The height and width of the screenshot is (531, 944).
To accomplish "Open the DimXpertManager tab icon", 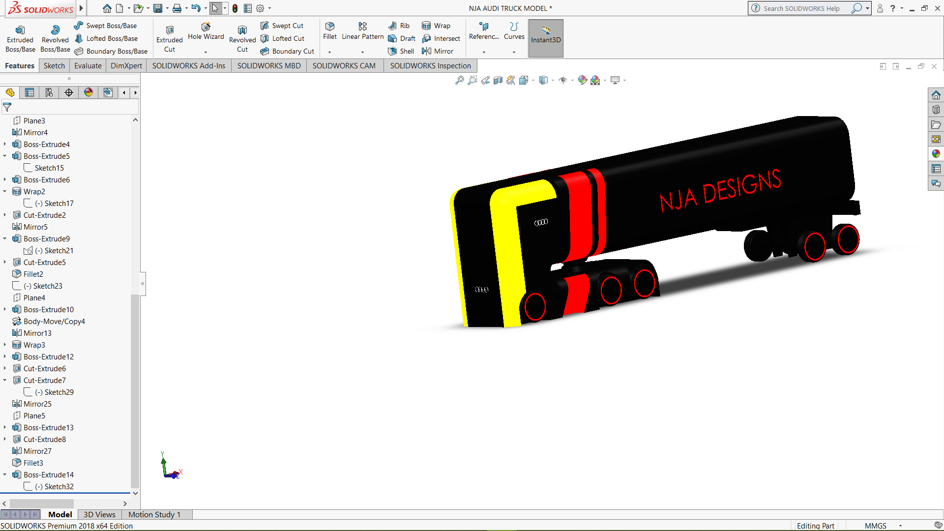I will click(x=69, y=92).
